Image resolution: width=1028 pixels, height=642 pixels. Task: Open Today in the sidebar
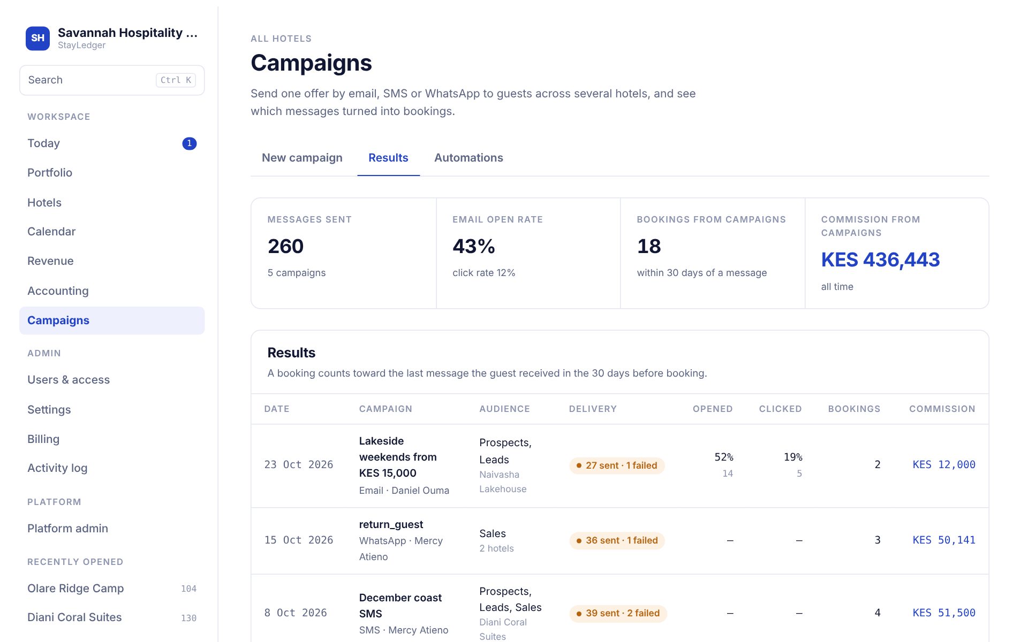coord(112,143)
